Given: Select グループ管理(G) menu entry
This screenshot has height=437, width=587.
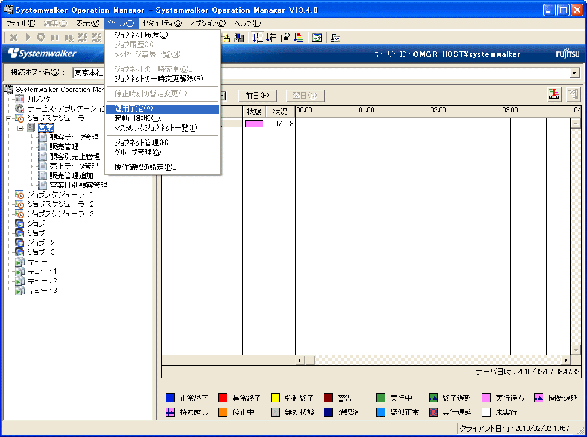Looking at the screenshot, I should pos(163,152).
